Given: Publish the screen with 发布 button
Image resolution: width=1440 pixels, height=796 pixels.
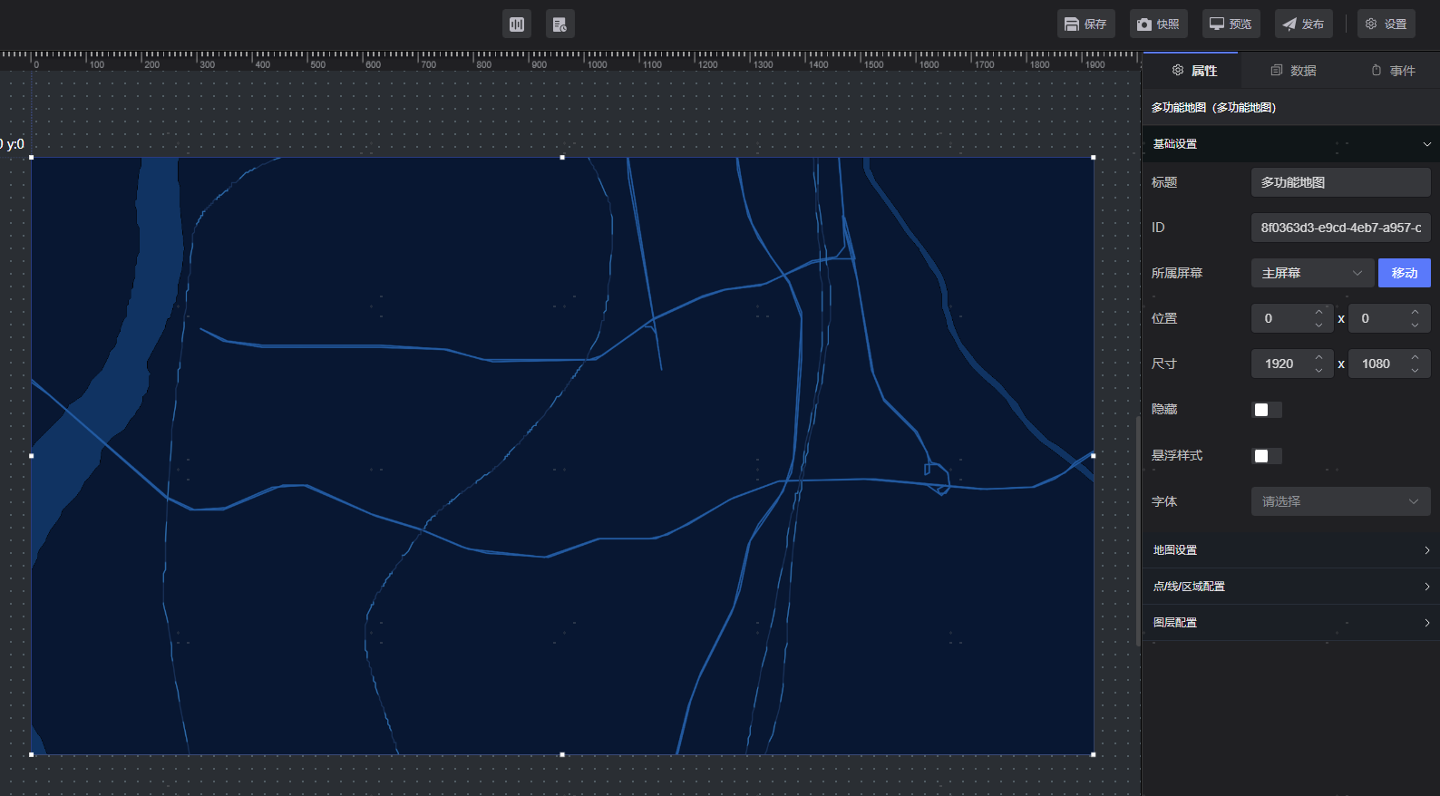Looking at the screenshot, I should click(1303, 24).
